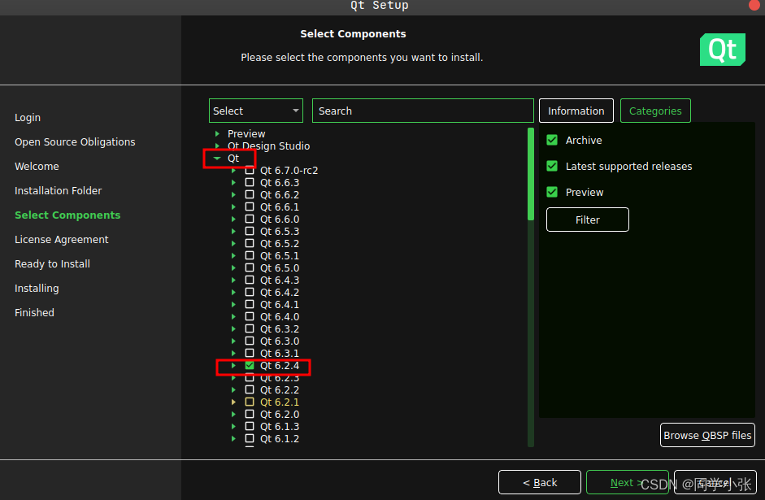Image resolution: width=765 pixels, height=500 pixels.
Task: Check the Qt 6.7.0-rc2 checkbox
Action: pos(250,170)
